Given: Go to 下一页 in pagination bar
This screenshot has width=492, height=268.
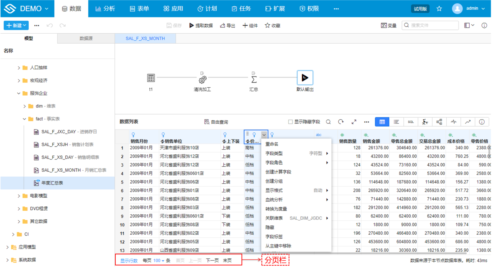Looking at the screenshot, I should point(212,260).
